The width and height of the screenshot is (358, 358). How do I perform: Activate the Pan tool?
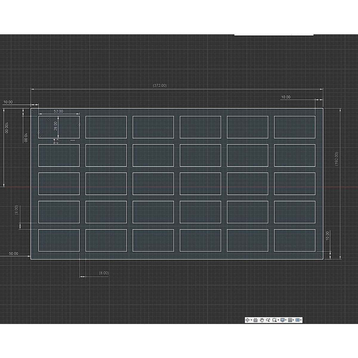pyautogui.click(x=262, y=320)
